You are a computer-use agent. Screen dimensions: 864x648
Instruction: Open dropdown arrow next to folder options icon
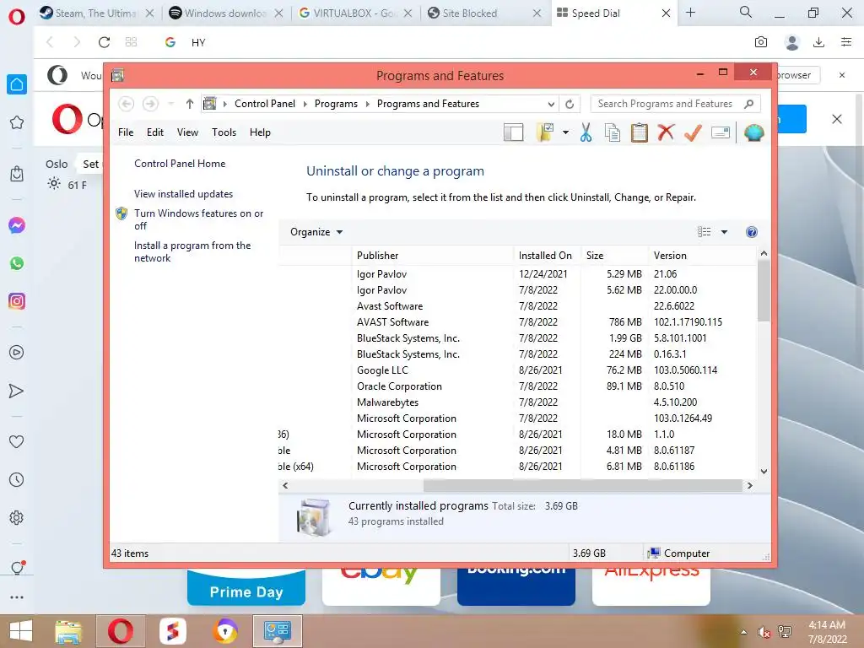coord(565,132)
